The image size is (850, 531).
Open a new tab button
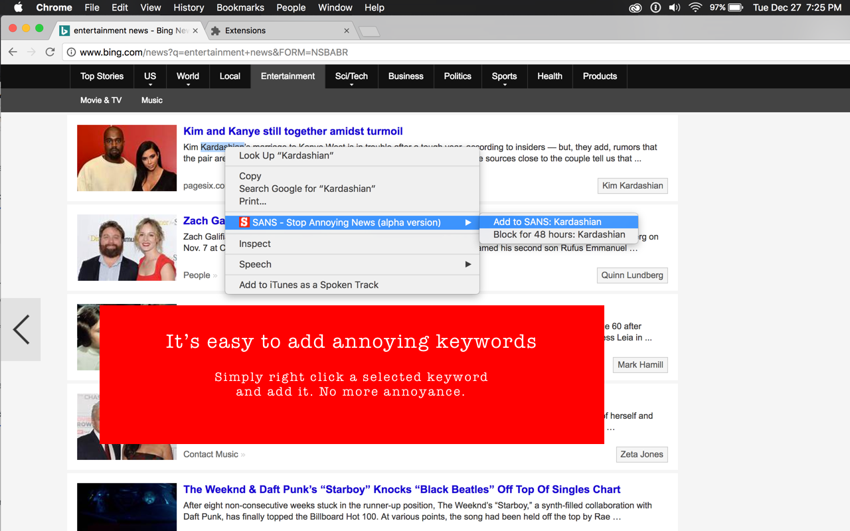369,31
